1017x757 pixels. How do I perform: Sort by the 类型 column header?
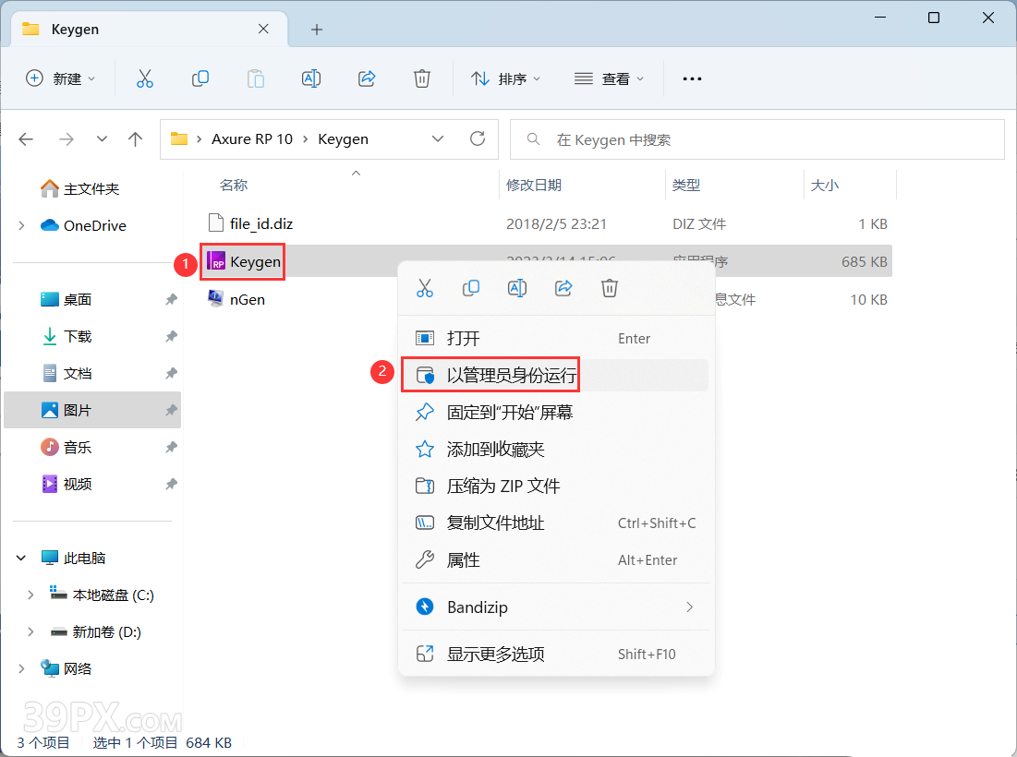click(x=685, y=186)
